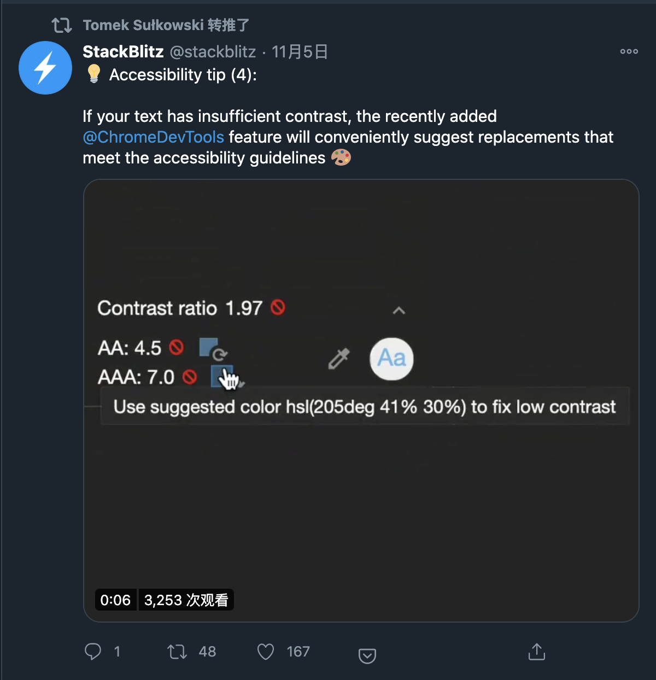This screenshot has width=656, height=680.
Task: Click the 0:06 video duration badge
Action: [x=115, y=600]
